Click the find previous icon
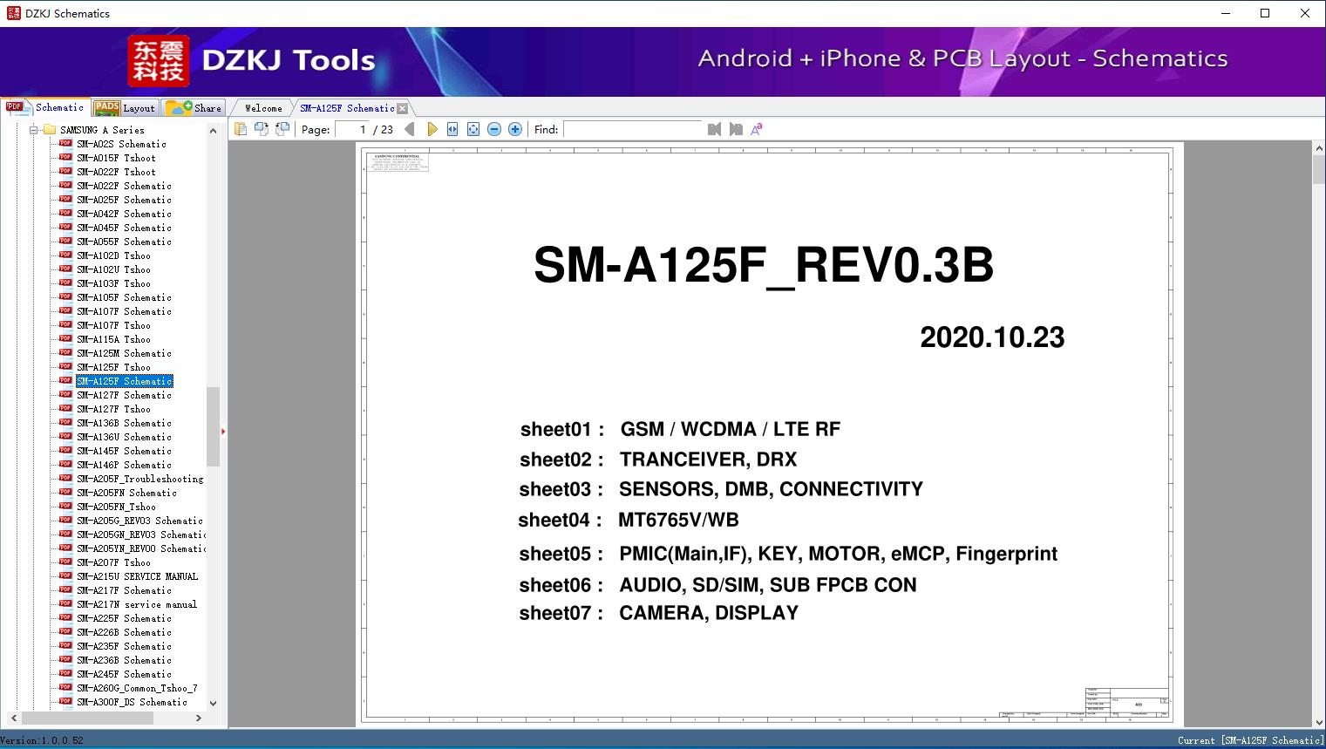This screenshot has width=1326, height=749. click(715, 129)
